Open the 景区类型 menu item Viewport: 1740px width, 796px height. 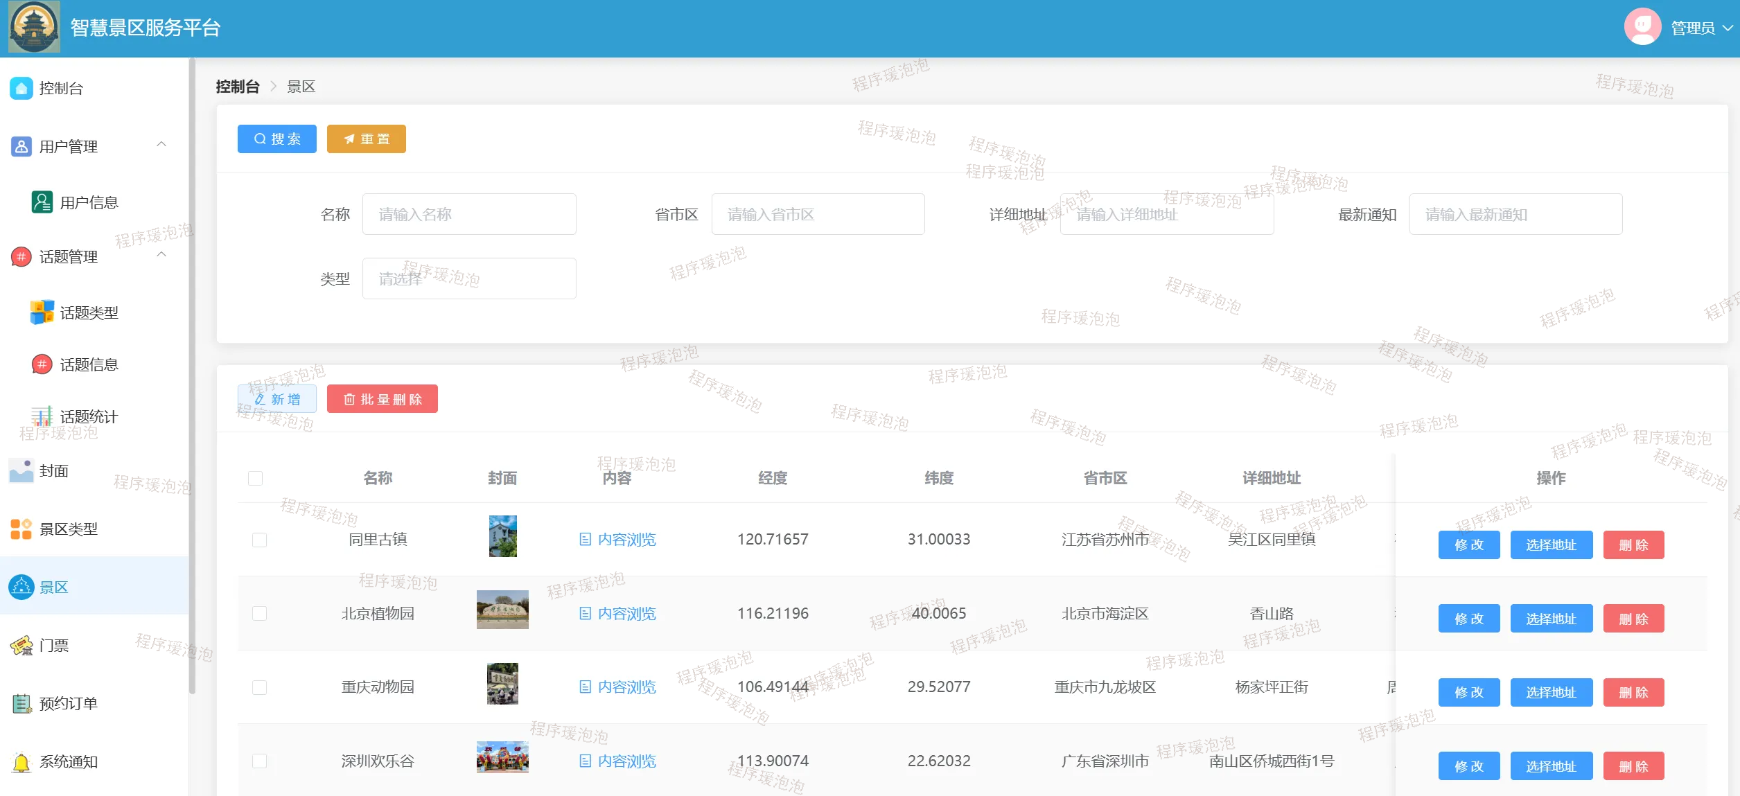point(69,529)
